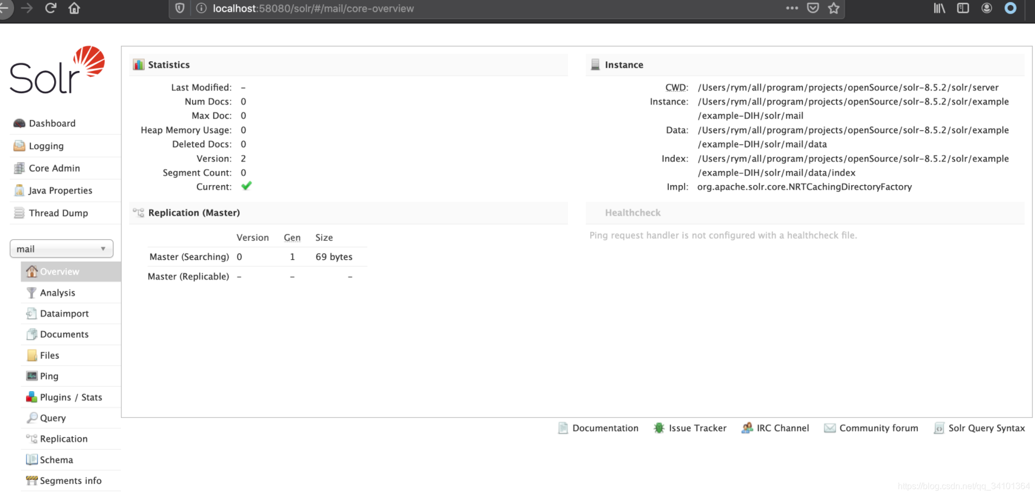Image resolution: width=1035 pixels, height=496 pixels.
Task: Click the 'org.apache.solr.core.NRTCachingDirectoryFactory' value
Action: 804,187
